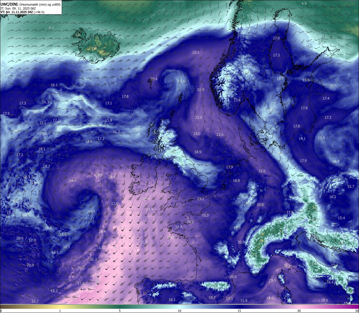Click the color bar tick label "30"
The image size is (359, 313).
(299, 311)
